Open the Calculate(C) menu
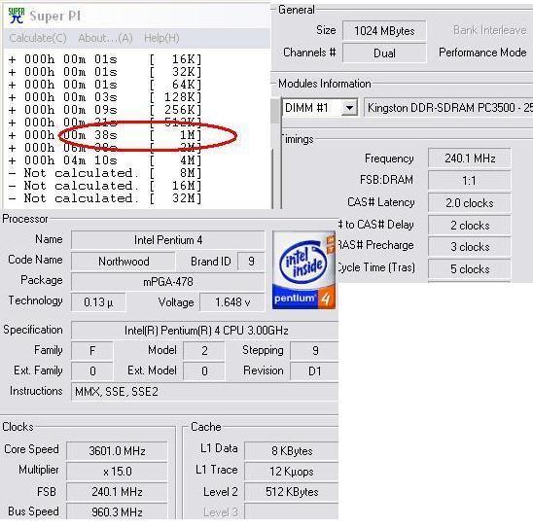Viewport: 533px width, 529px height. (38, 38)
